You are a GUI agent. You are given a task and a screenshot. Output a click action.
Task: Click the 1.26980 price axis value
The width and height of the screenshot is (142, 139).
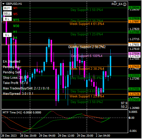coord(135,108)
